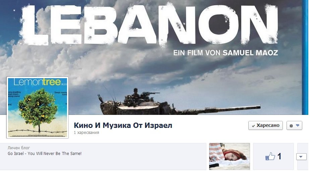This screenshot has height=172, width=310.
Task: Open the gear settings icon
Action: [x=291, y=126]
